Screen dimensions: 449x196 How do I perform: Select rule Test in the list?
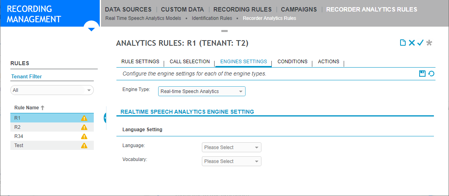(x=52, y=145)
